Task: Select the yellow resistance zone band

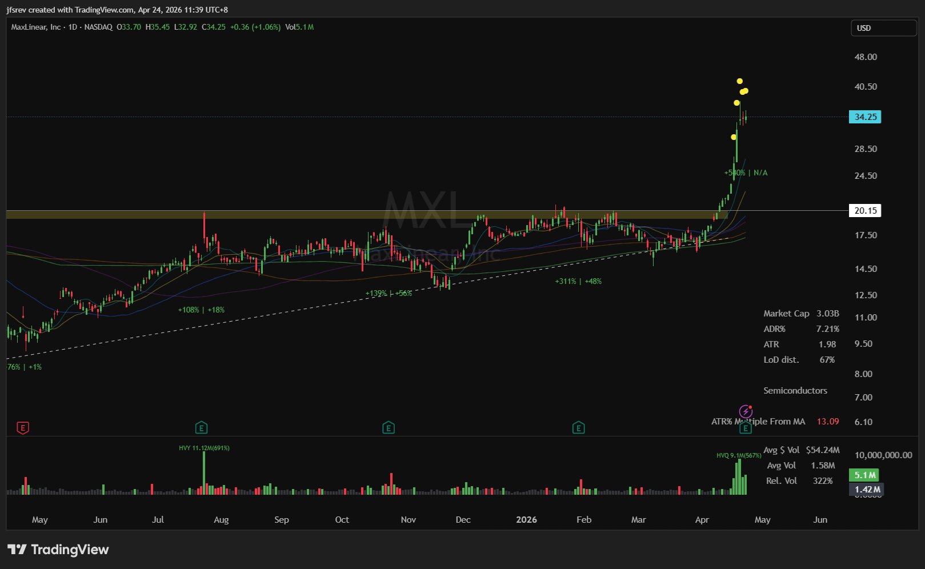Action: (x=343, y=215)
